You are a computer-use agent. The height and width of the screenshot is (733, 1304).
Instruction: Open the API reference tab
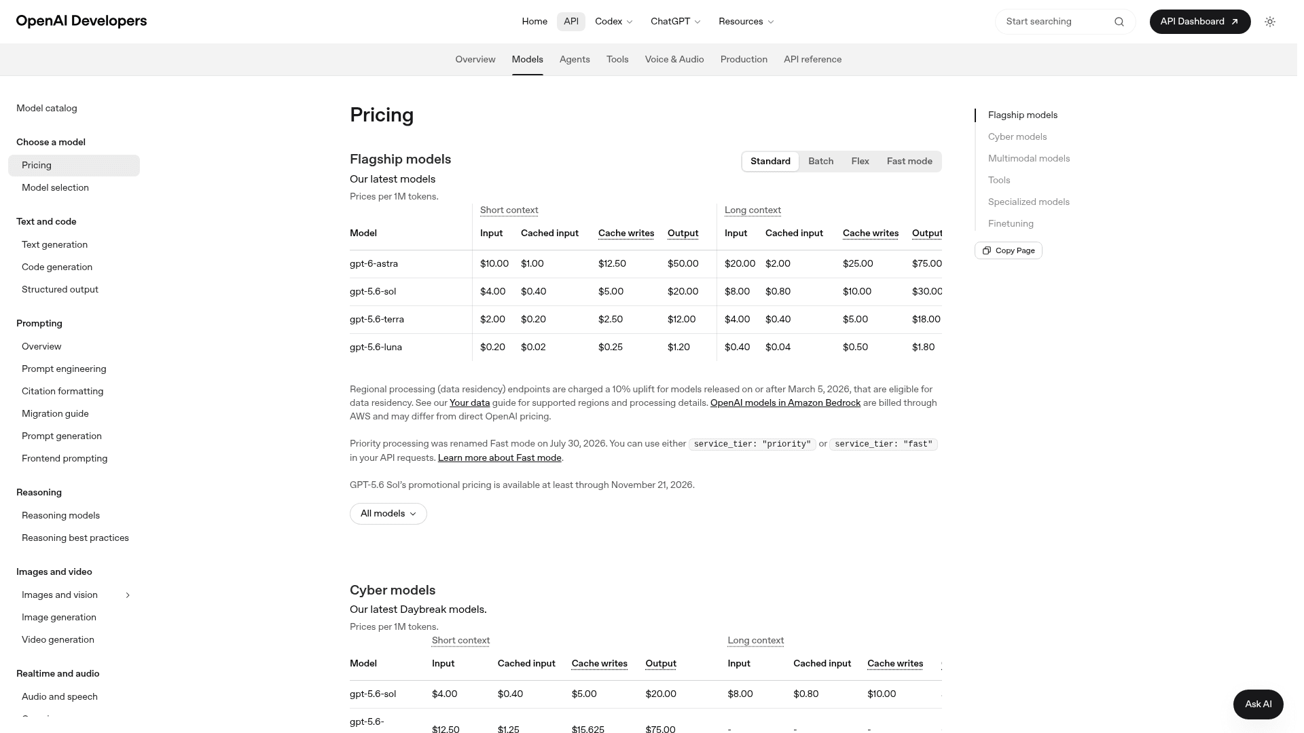(x=813, y=60)
